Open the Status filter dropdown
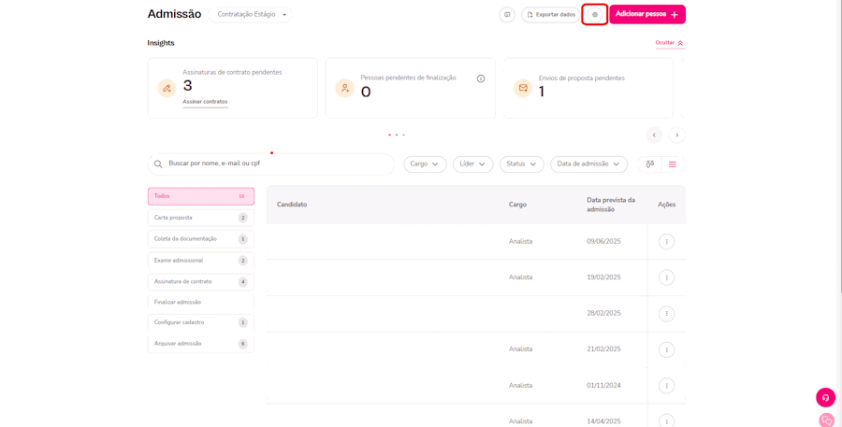Viewport: 842px width, 427px height. tap(521, 164)
